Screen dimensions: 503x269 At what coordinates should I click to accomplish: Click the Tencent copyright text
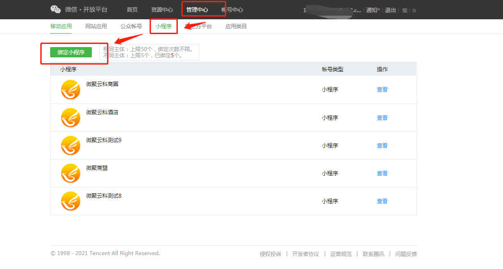(105, 253)
